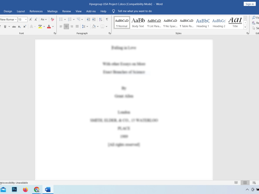259x194 pixels.
Task: Apply the Body Text style
Action: pyautogui.click(x=138, y=23)
